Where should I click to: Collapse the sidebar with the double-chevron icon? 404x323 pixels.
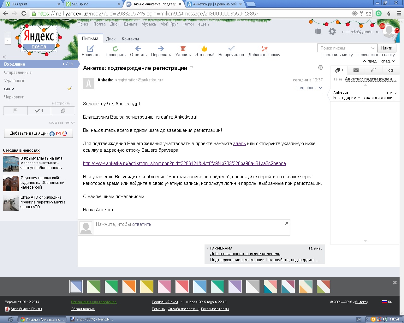(x=4, y=57)
